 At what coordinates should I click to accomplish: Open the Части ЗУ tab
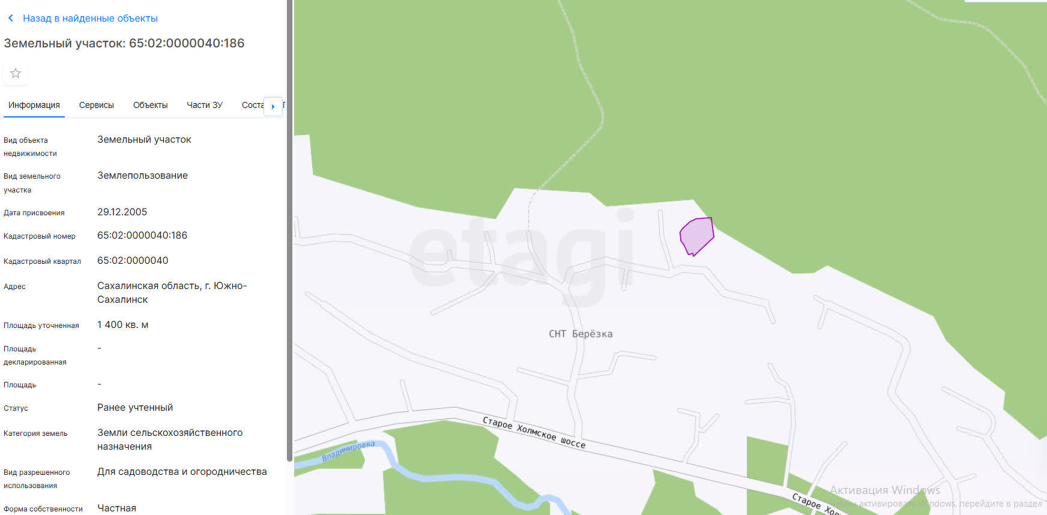click(x=205, y=105)
